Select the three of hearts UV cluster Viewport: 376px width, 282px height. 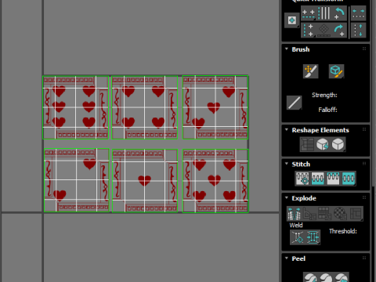(215, 107)
